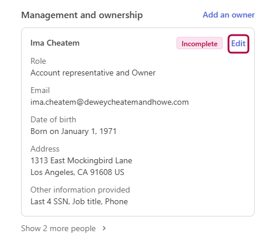Select the ima.cheatem email address
Viewport: 270px width, 244px height.
pyautogui.click(x=110, y=102)
